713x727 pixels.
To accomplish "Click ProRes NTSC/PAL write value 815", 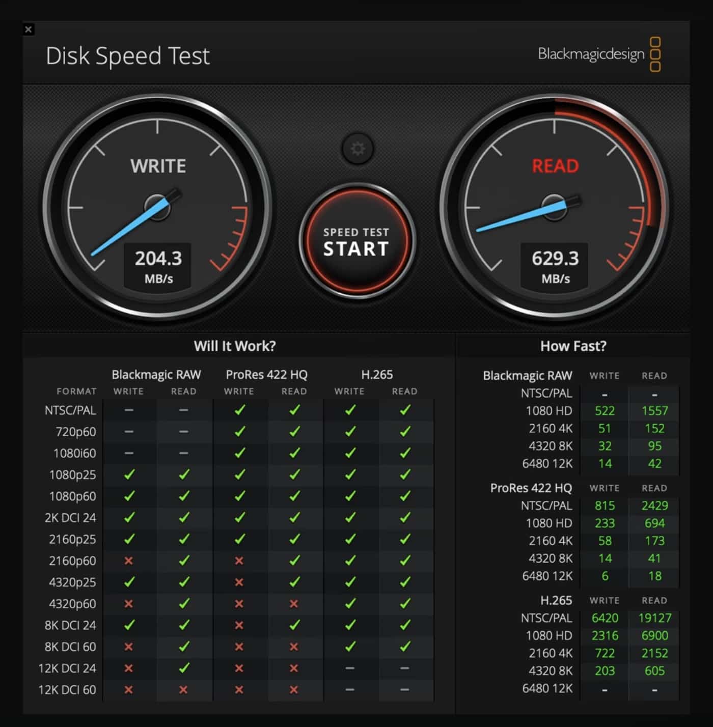I will [605, 506].
